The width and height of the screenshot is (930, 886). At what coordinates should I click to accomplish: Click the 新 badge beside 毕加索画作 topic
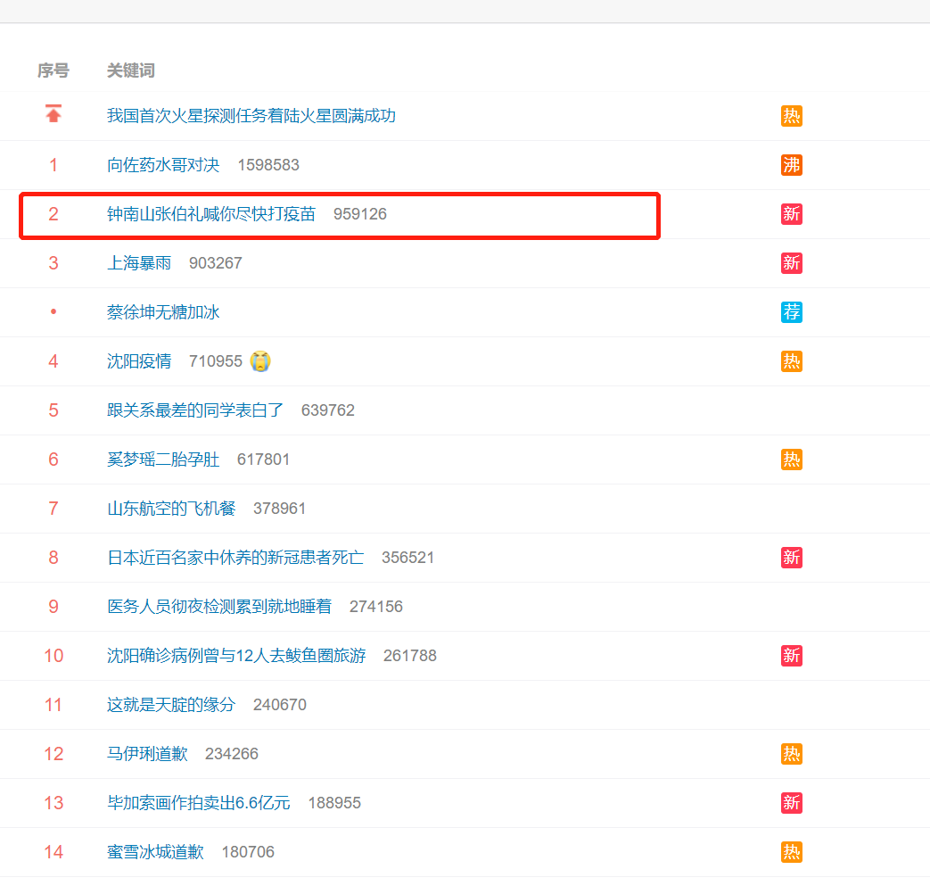pyautogui.click(x=791, y=803)
